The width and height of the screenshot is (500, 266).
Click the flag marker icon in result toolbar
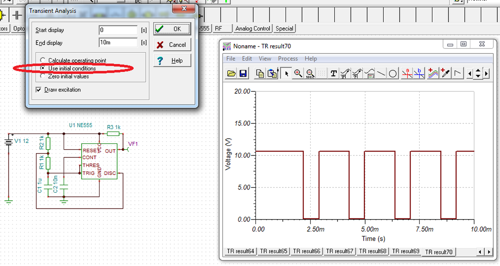458,73
